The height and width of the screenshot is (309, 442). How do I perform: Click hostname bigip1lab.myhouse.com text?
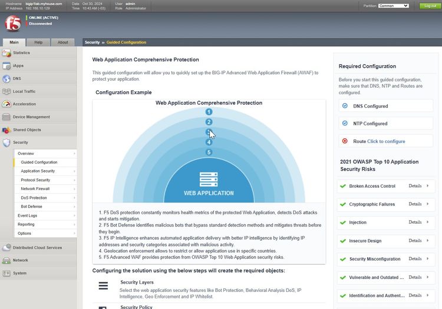coord(44,4)
